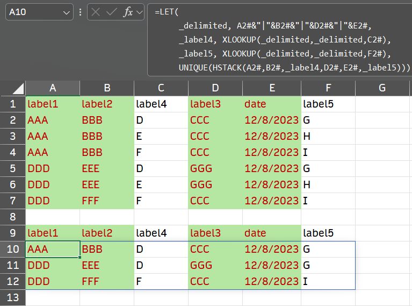Screen dimensions: 412x306
Task: Click cell F12 containing I
Action: click(x=328, y=281)
